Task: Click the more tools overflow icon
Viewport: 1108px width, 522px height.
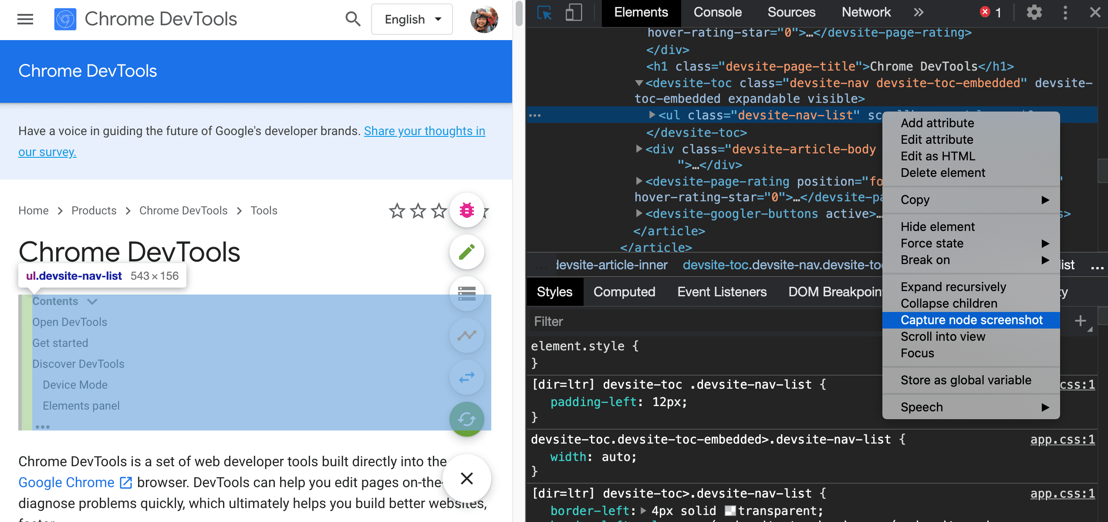Action: (918, 12)
